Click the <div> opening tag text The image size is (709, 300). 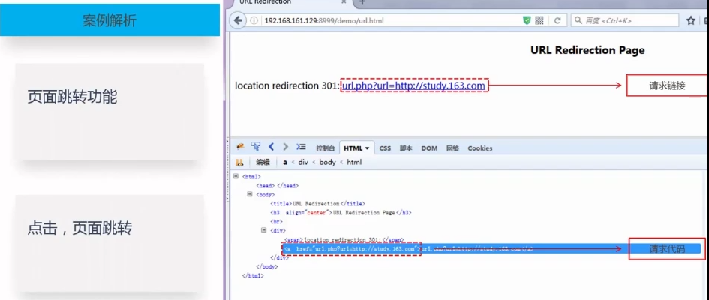pos(278,230)
